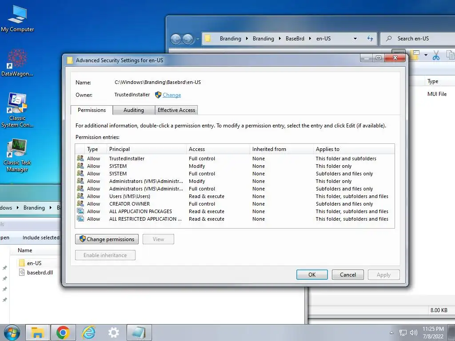Expand arrow after second Branding breadcrumb
Viewport: 455px width, 341px height.
[x=280, y=39]
